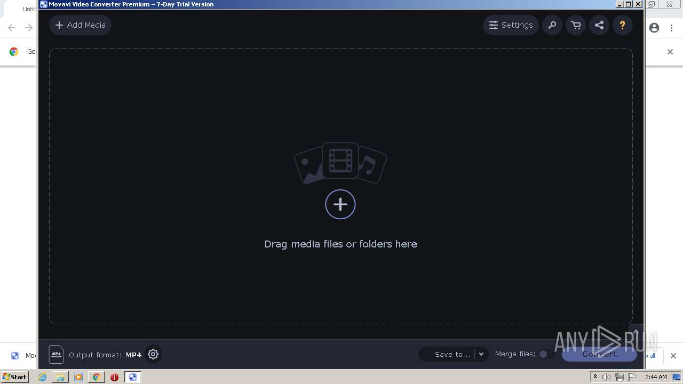The width and height of the screenshot is (683, 384).
Task: Select Movavi converter taskbar button
Action: coord(132,377)
